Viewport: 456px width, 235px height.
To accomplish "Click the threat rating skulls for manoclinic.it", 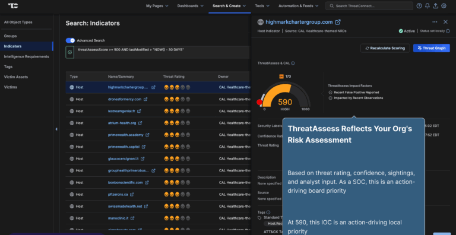I will coord(177,218).
